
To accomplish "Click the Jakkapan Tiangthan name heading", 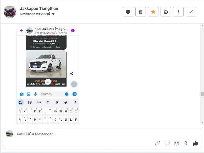I will pyautogui.click(x=39, y=9).
